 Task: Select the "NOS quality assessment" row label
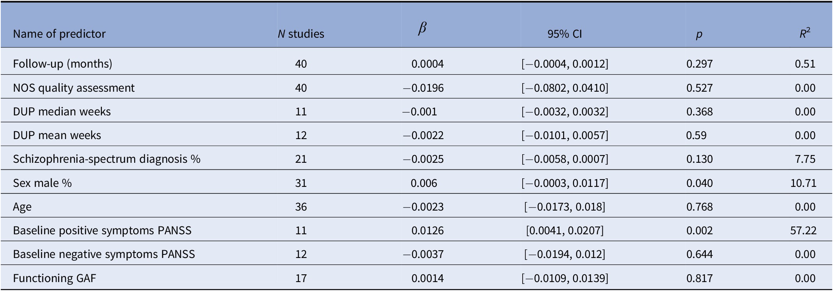pyautogui.click(x=73, y=88)
